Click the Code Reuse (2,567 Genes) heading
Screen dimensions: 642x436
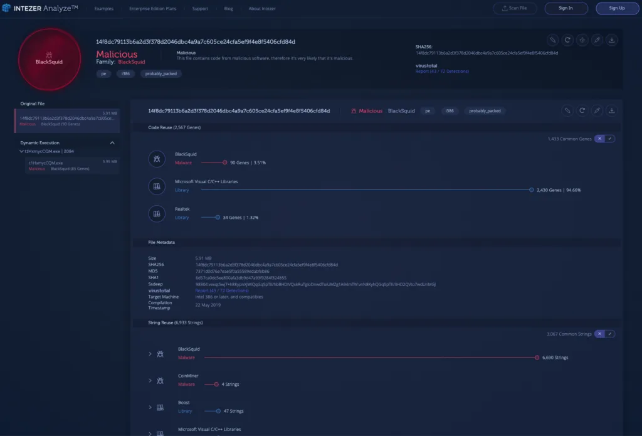(174, 127)
